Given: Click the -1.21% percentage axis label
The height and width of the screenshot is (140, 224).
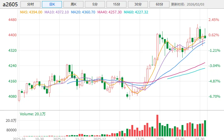Looking at the screenshot, I should [x=214, y=50].
